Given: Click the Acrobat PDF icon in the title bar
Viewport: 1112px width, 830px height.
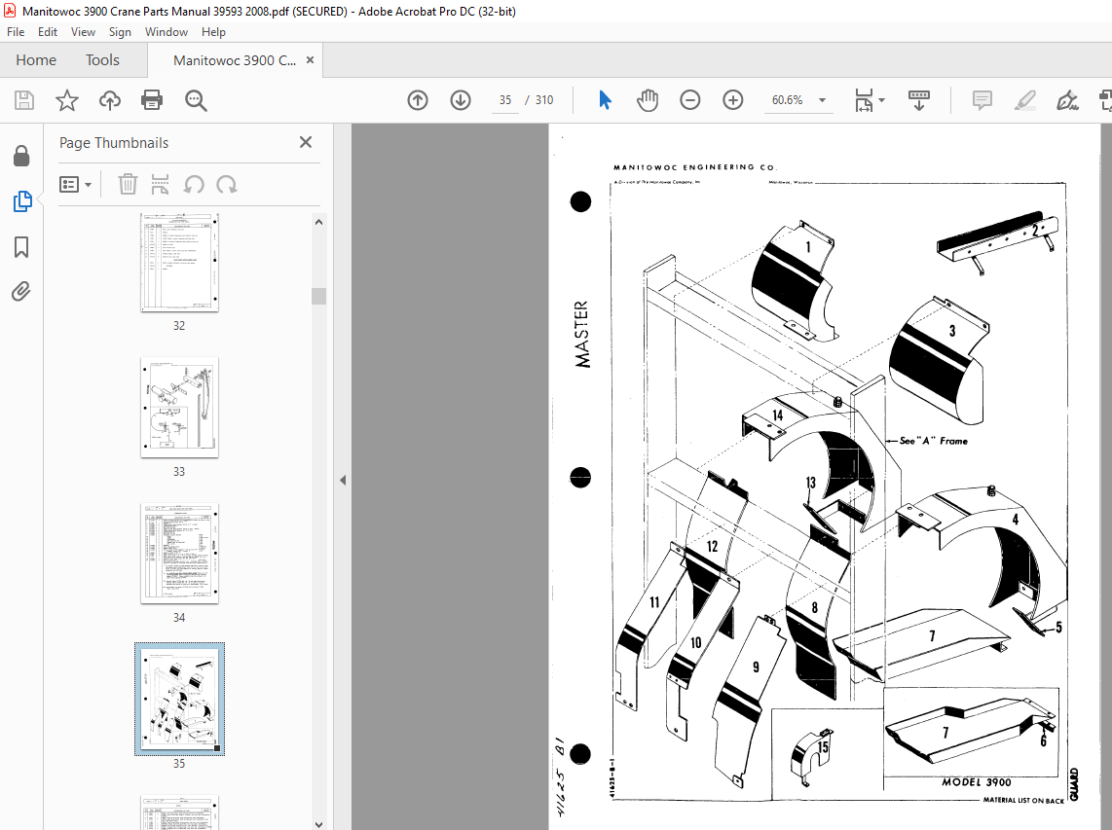Looking at the screenshot, I should point(10,11).
